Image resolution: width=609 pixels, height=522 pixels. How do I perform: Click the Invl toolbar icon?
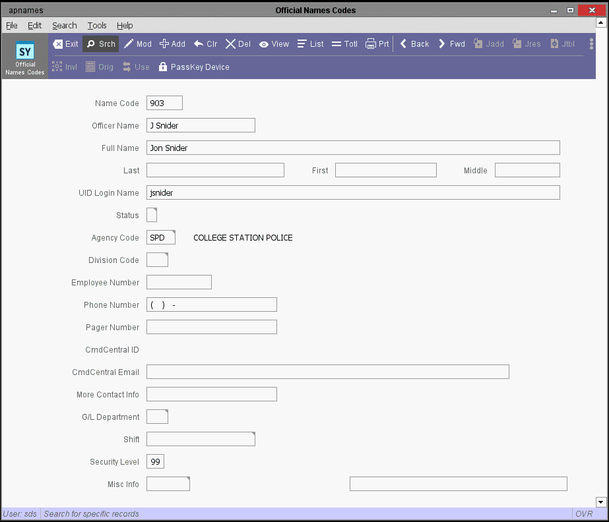coord(65,67)
